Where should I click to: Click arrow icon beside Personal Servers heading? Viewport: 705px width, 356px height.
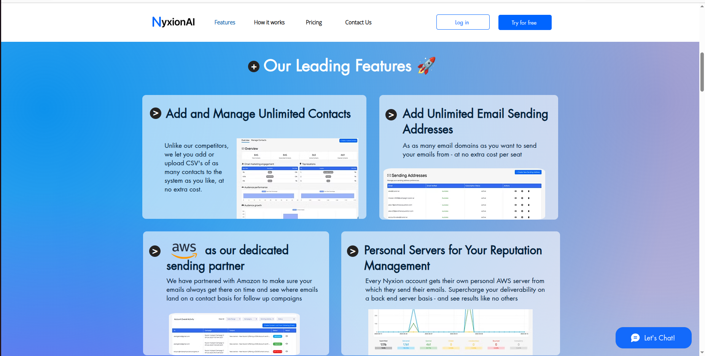click(x=353, y=251)
